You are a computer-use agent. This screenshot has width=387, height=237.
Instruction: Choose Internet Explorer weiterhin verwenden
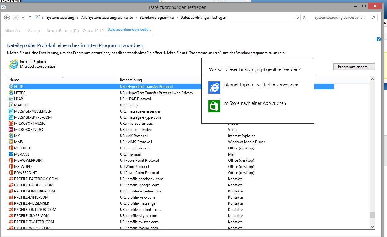pos(253,87)
